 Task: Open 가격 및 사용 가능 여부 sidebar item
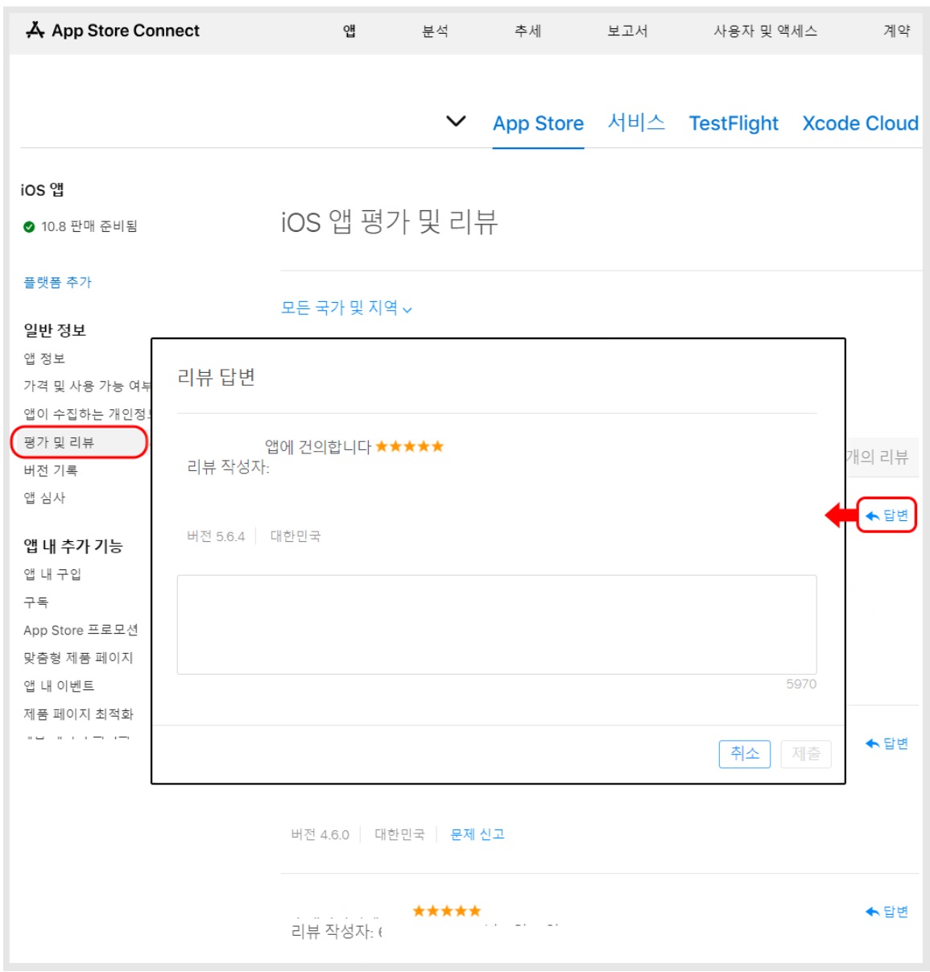click(87, 386)
